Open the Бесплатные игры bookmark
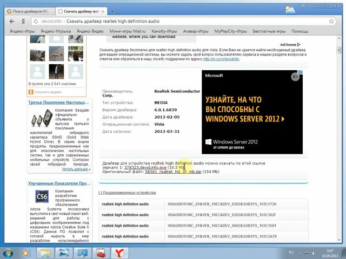Viewport: 346px width, 259px height. [x=269, y=31]
